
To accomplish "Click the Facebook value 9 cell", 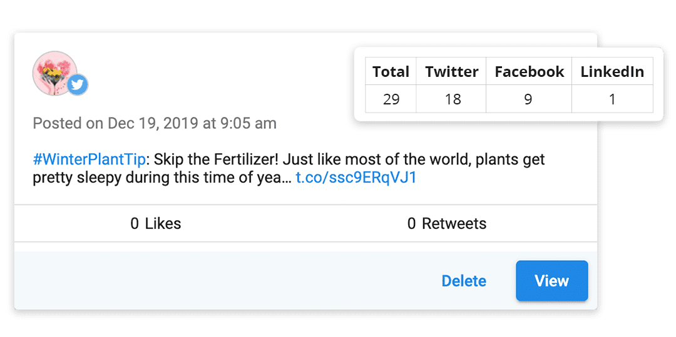I will (529, 99).
